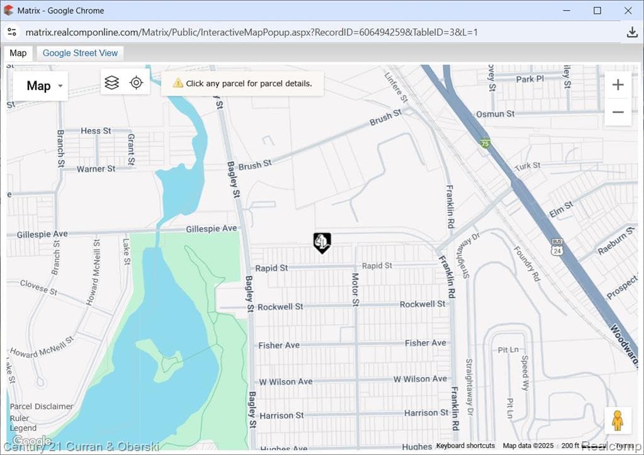The width and height of the screenshot is (644, 455).
Task: Click the yellow warning triangle icon
Action: pos(178,83)
